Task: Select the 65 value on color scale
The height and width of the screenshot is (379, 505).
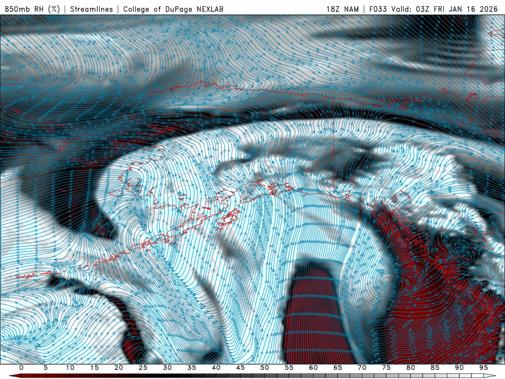Action: point(338,368)
